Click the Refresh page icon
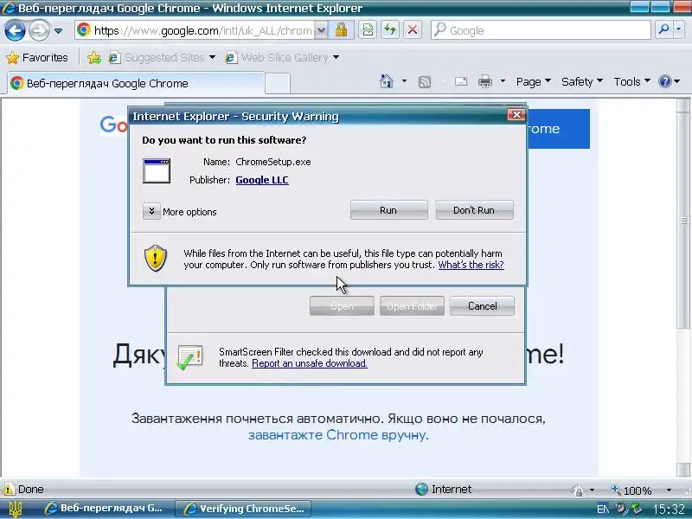 click(x=390, y=30)
